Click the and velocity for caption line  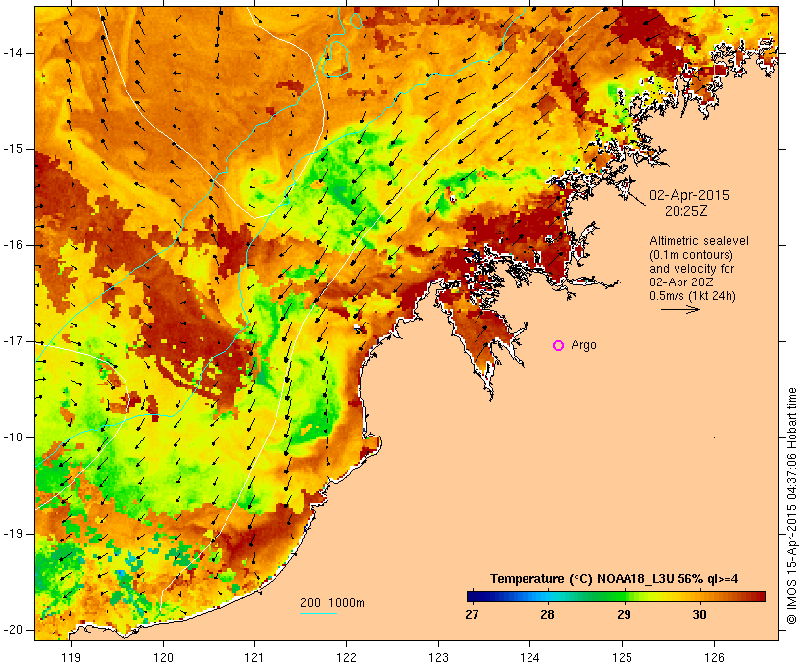[x=691, y=269]
